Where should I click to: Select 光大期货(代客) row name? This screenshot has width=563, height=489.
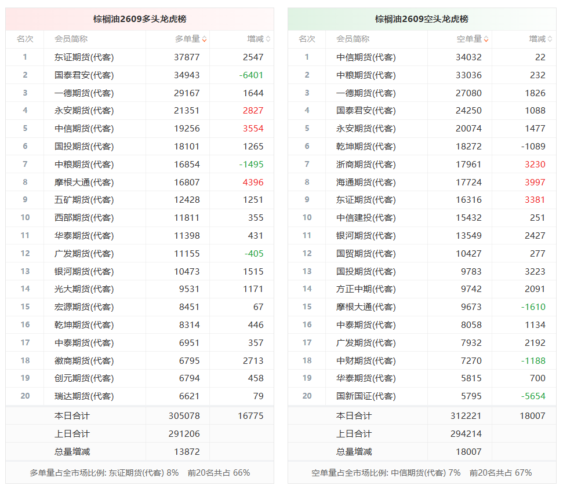pos(84,290)
